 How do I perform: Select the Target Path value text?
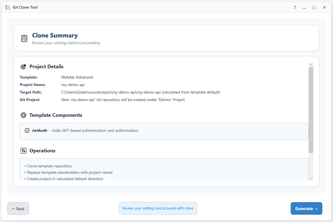[140, 92]
